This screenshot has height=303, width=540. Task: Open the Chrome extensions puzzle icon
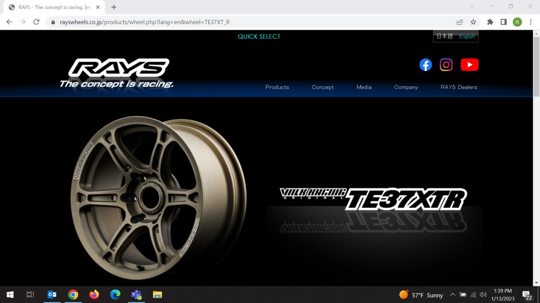click(x=490, y=22)
